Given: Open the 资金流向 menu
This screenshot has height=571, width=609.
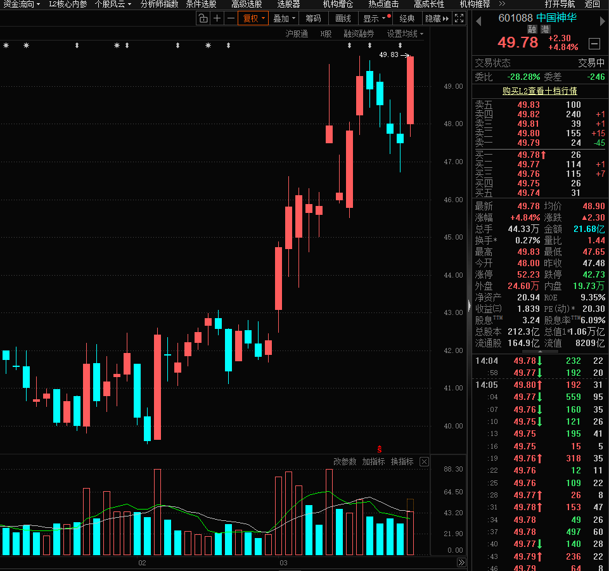Looking at the screenshot, I should [21, 4].
